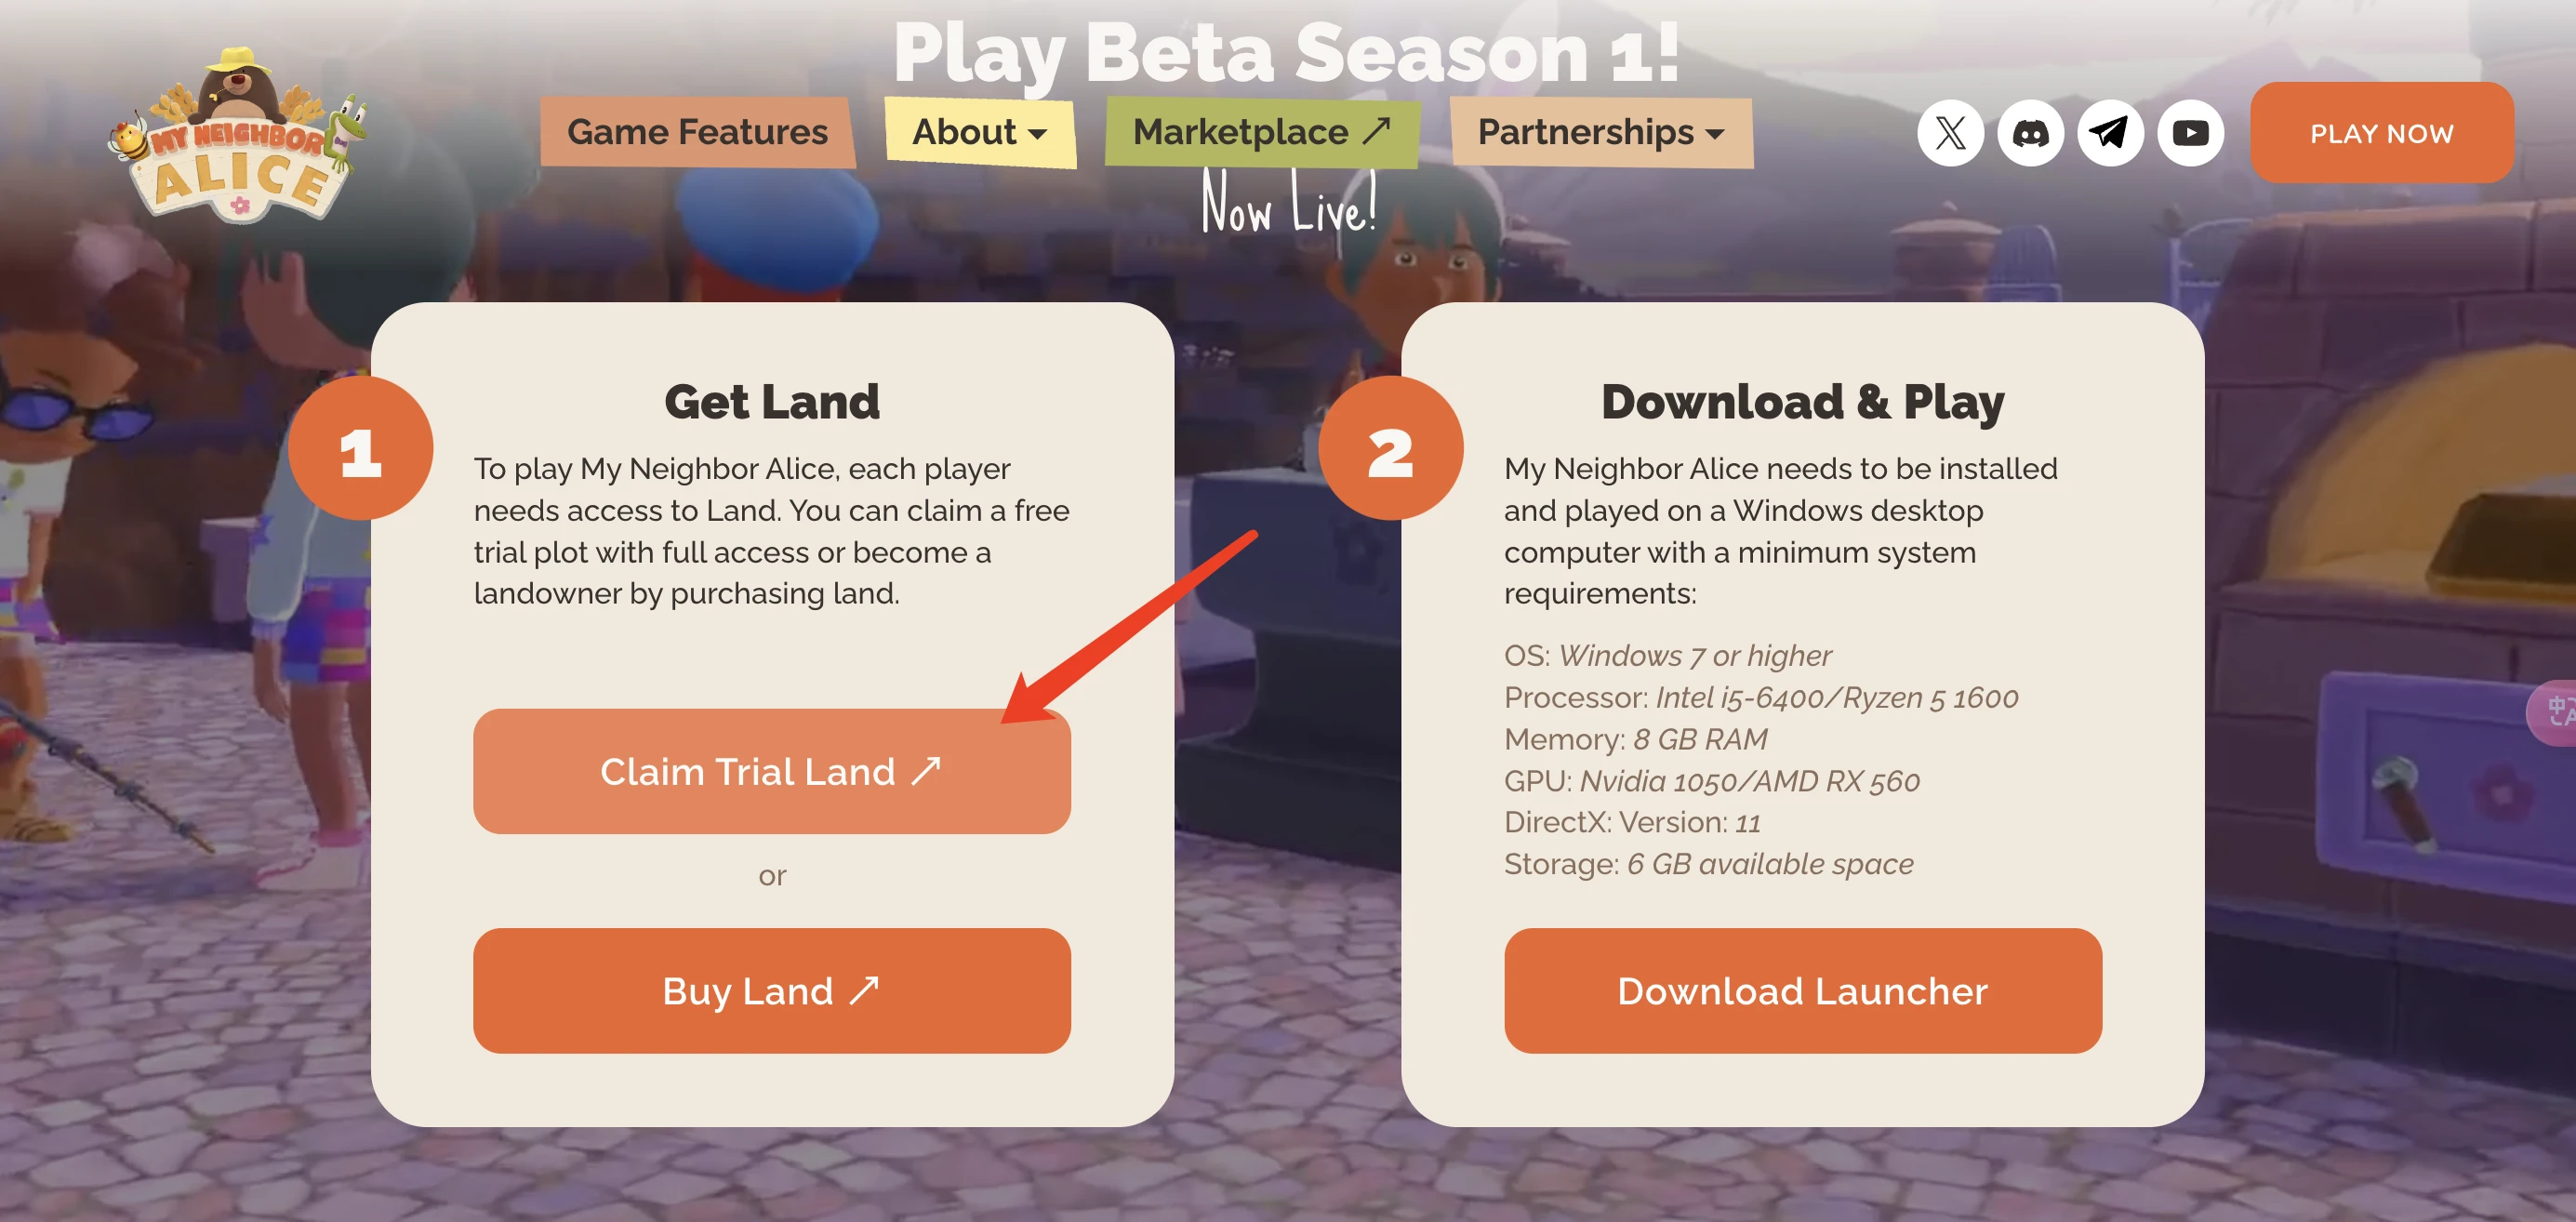The height and width of the screenshot is (1222, 2576).
Task: Click the orange step 1 badge
Action: tap(361, 448)
